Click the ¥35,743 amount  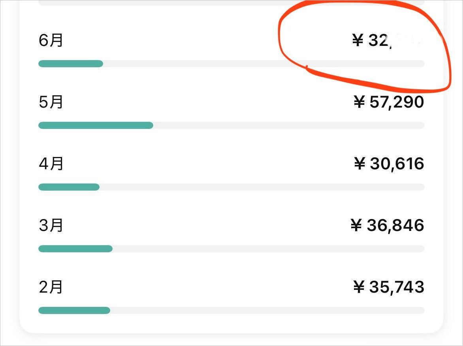tap(389, 287)
